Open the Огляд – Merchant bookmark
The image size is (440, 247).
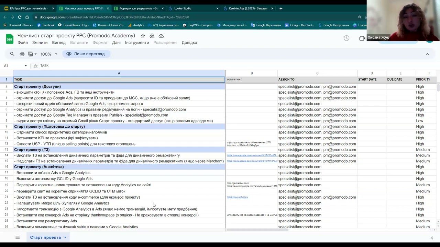coord(299,25)
